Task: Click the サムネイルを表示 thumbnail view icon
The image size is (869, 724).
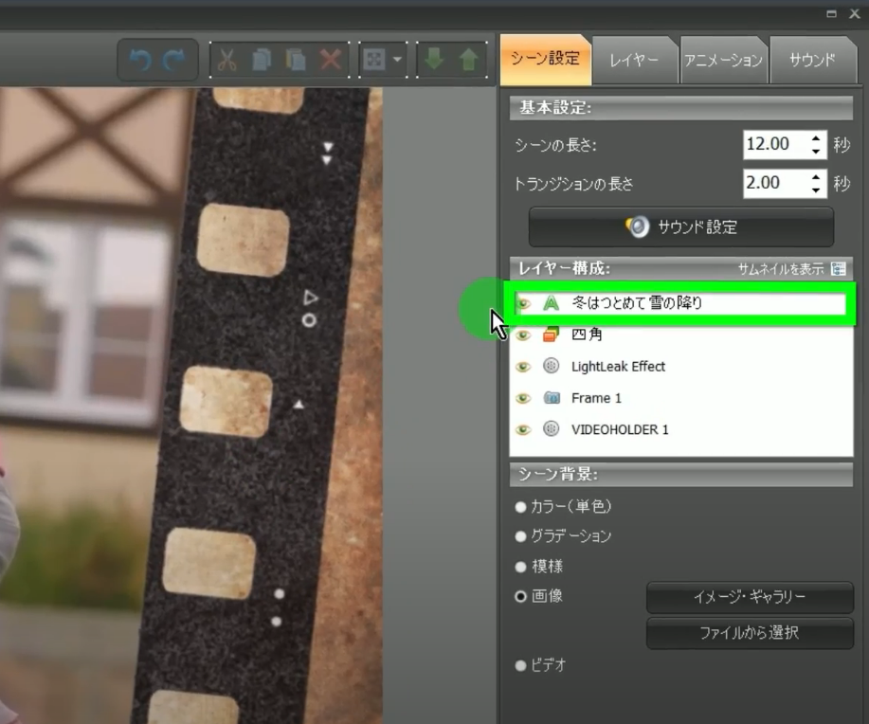Action: (838, 269)
